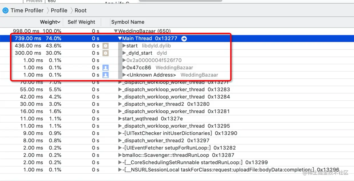
Task: Click the start_wqthread 0x1327e symbol name
Action: coord(152,119)
